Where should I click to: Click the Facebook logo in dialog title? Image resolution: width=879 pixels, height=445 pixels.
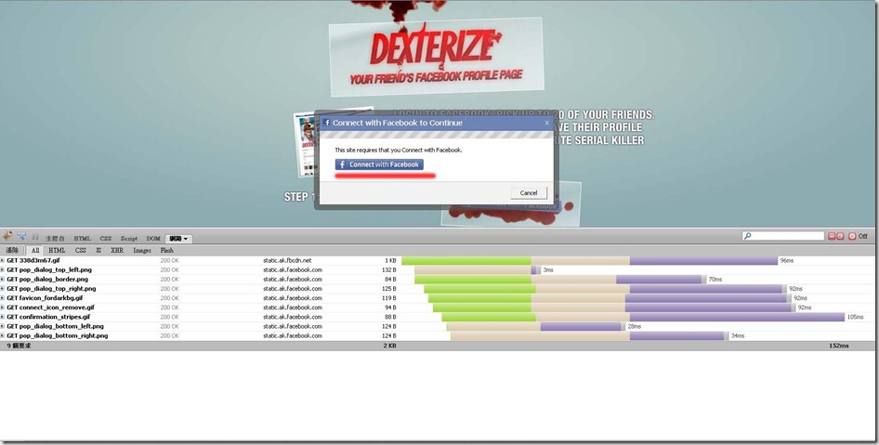coord(327,123)
